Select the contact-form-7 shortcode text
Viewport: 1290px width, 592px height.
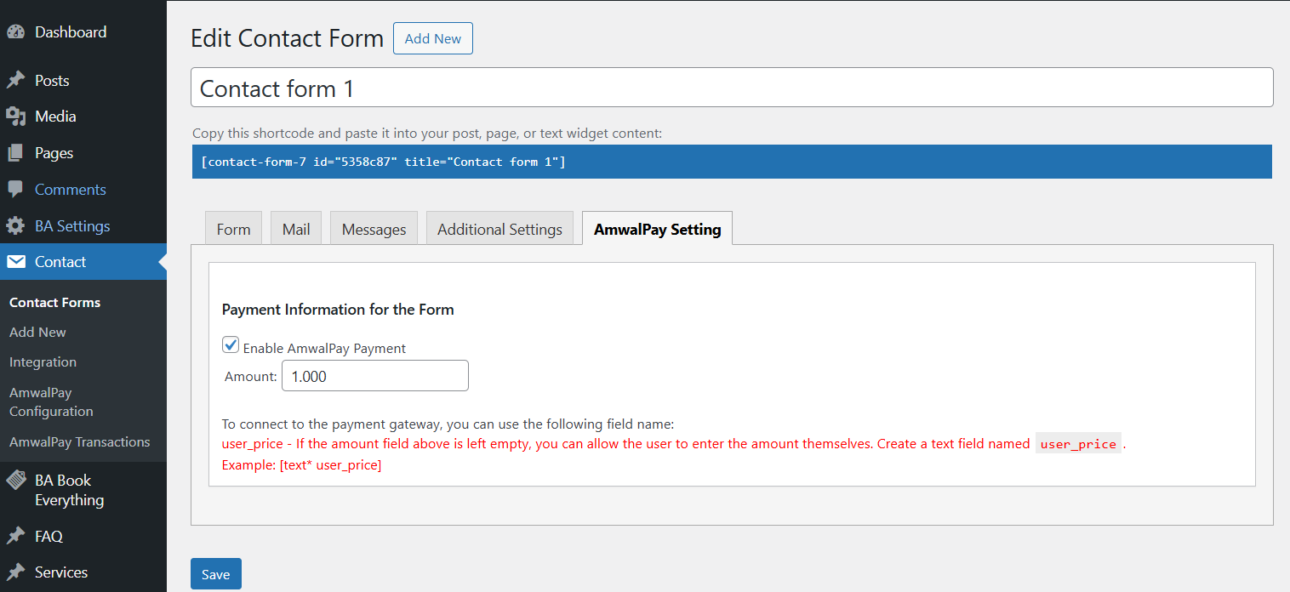click(x=383, y=162)
